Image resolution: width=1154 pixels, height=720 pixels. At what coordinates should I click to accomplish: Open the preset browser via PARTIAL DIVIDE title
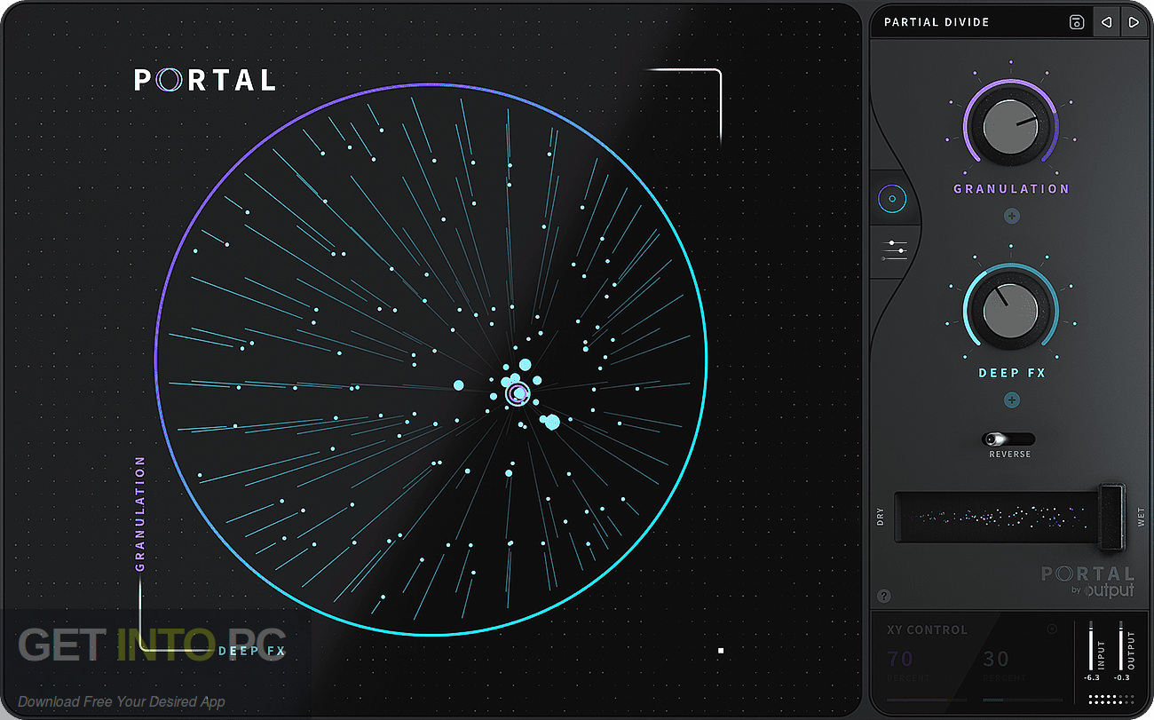[x=936, y=21]
